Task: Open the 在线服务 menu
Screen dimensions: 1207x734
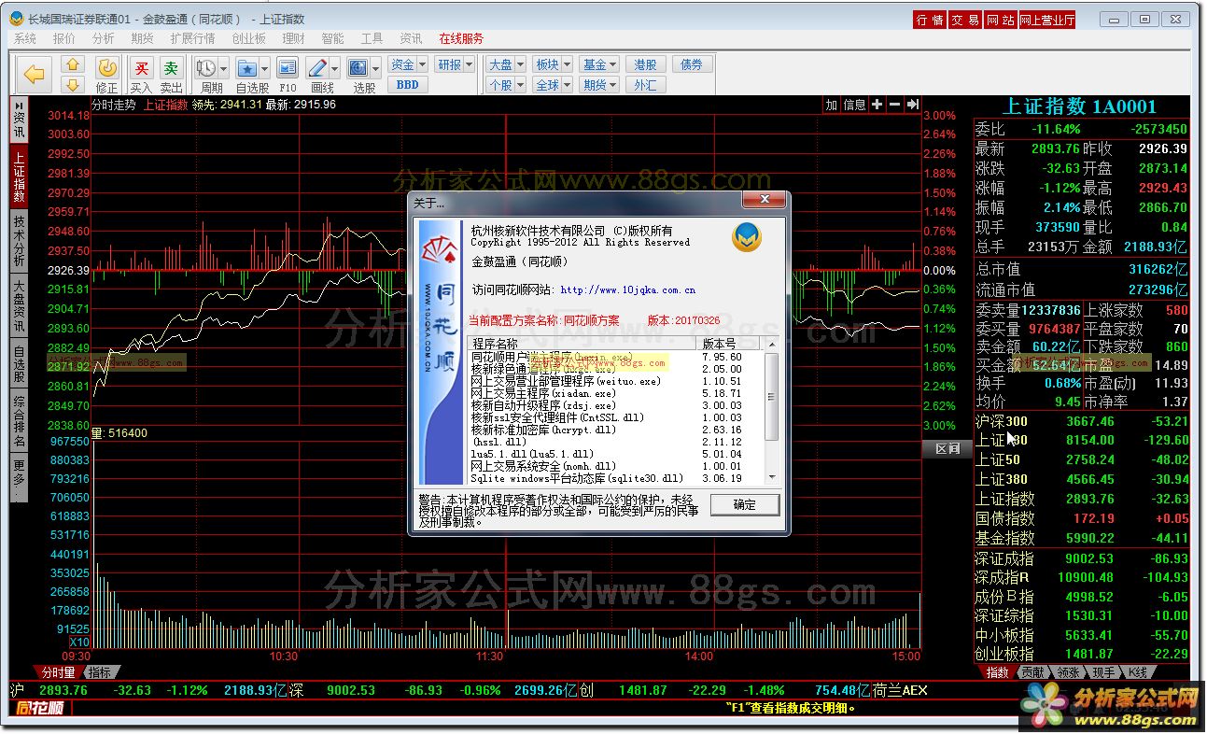Action: (x=461, y=38)
